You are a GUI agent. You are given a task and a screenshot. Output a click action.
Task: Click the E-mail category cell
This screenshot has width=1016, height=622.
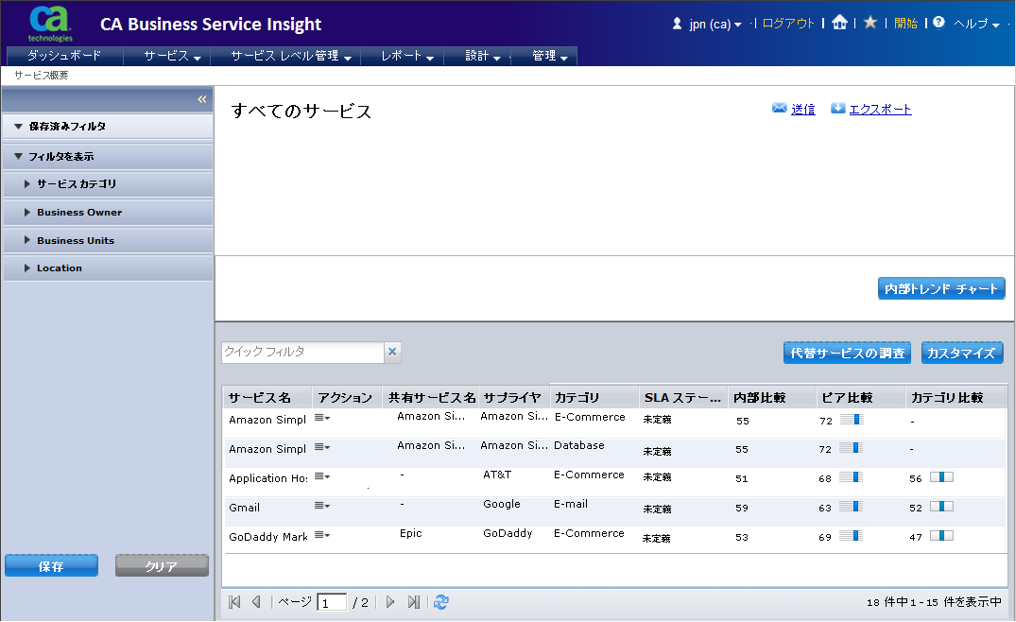tap(571, 504)
